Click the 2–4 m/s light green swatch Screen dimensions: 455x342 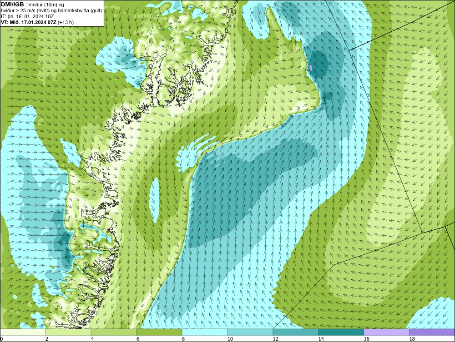[68, 332]
